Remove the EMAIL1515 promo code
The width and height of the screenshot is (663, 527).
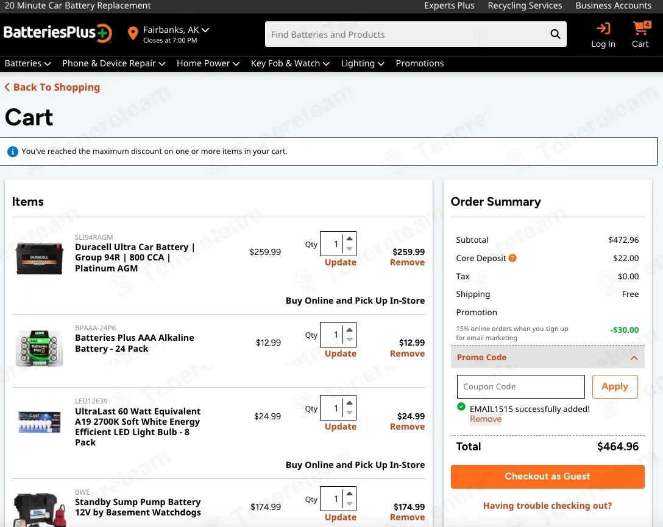click(x=486, y=419)
